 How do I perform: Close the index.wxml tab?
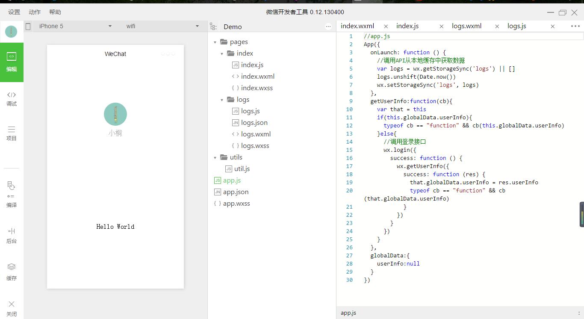click(x=386, y=27)
